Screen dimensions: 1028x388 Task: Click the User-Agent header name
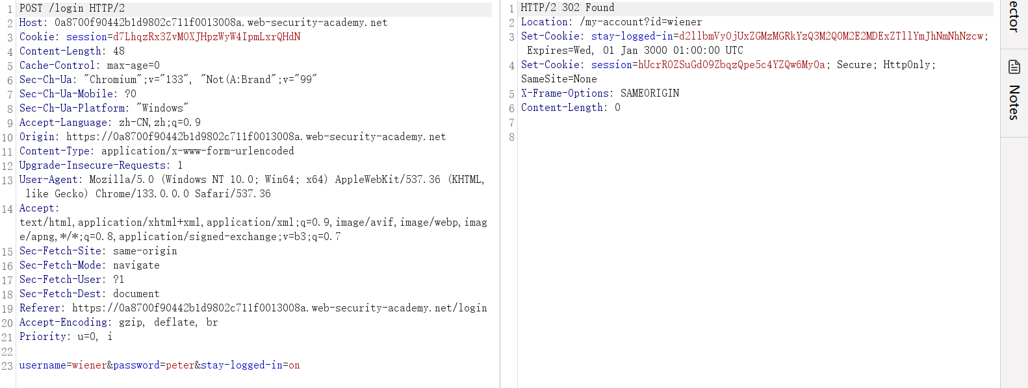(51, 179)
